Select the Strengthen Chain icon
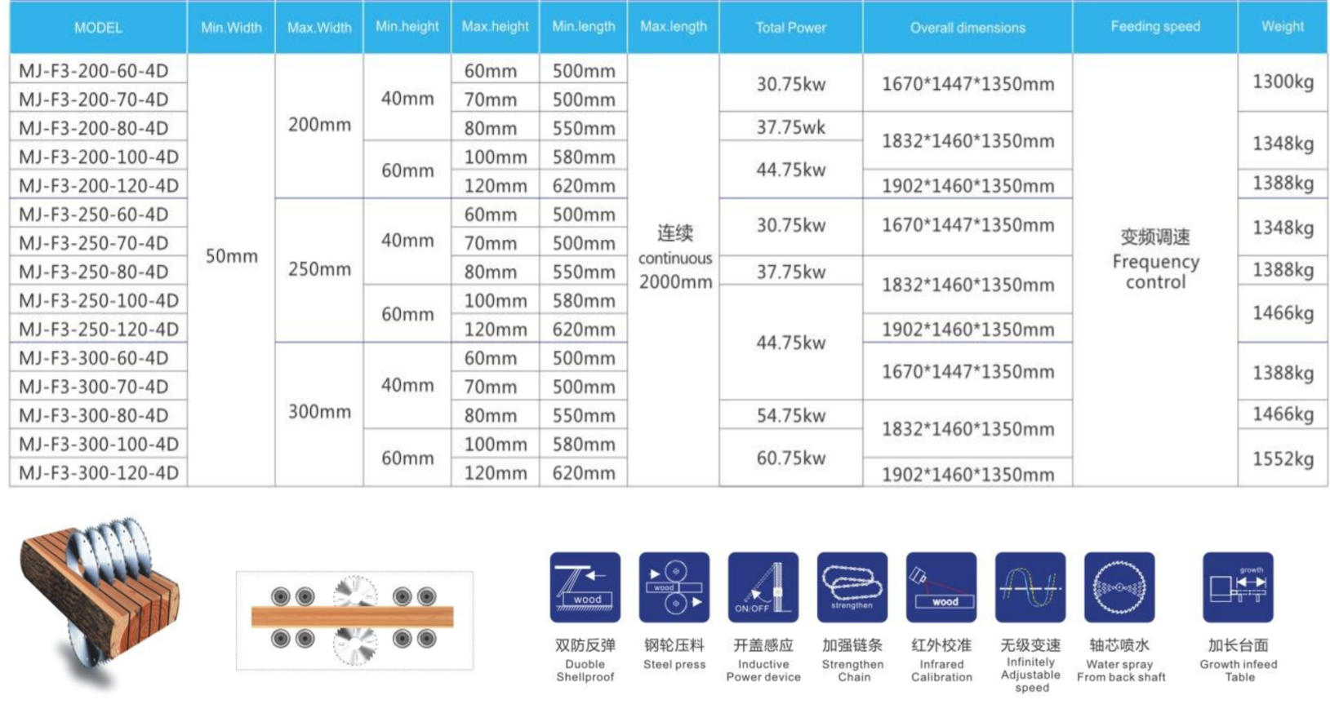 852,587
